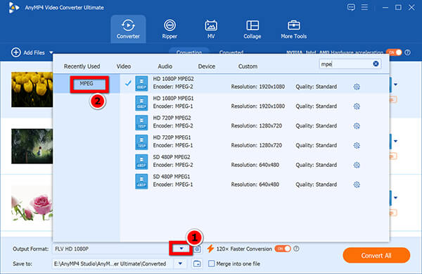Viewport: 422px width, 274px height.
Task: Click the HD 720P MPEG1 format icon
Action: point(141,142)
